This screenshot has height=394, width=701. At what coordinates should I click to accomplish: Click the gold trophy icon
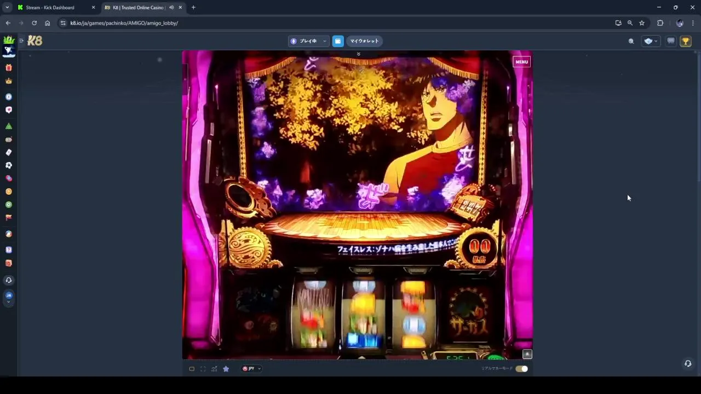click(x=686, y=41)
